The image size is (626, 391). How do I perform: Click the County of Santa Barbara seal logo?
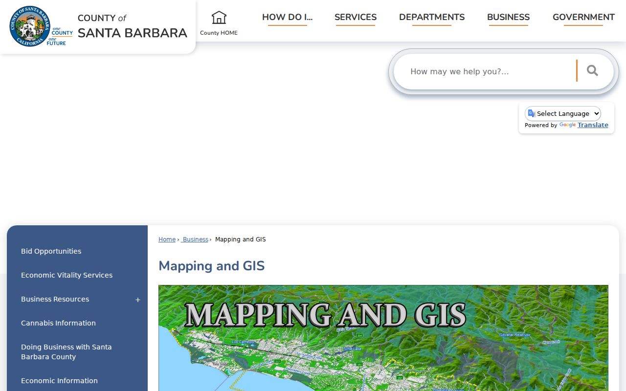click(x=30, y=26)
